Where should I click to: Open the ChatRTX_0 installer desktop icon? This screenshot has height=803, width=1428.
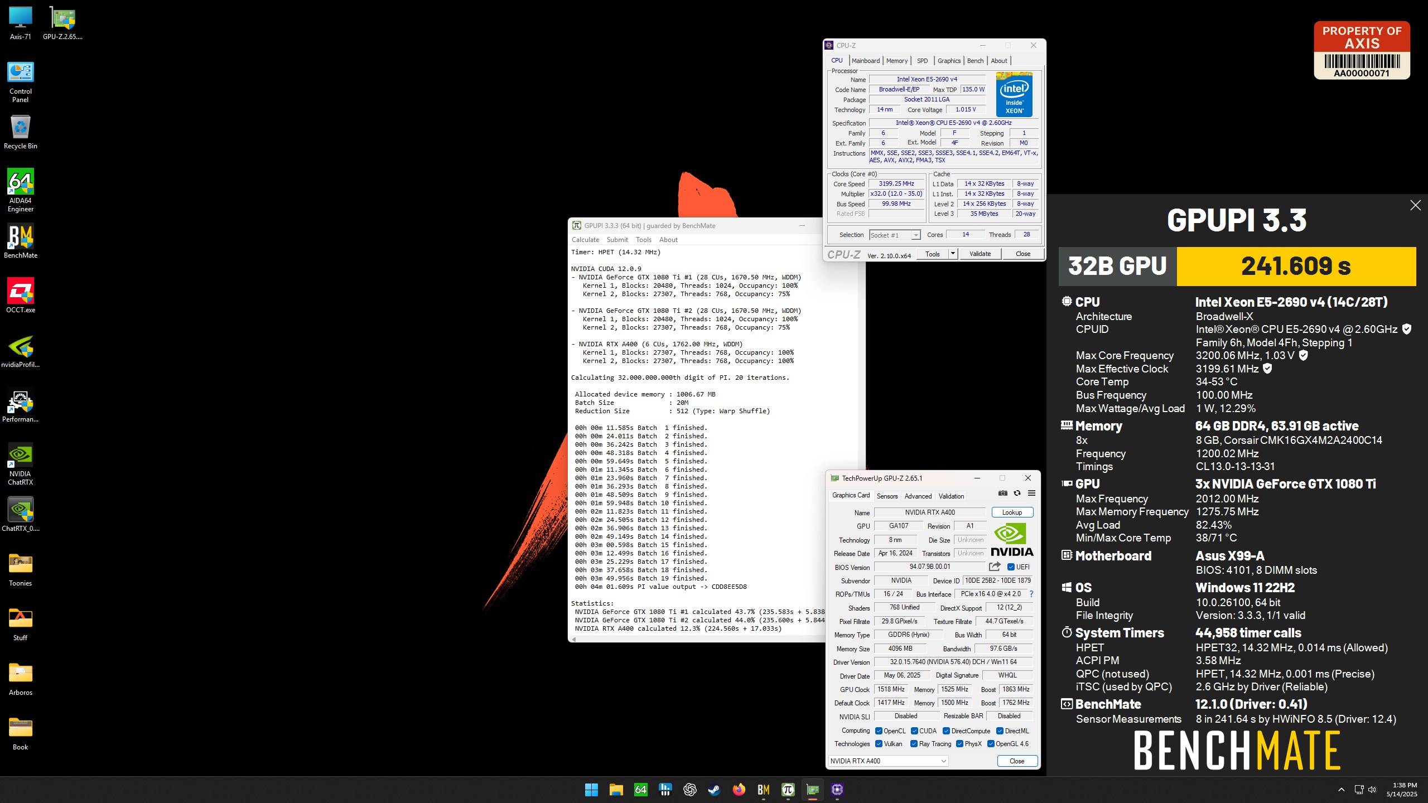(x=21, y=514)
